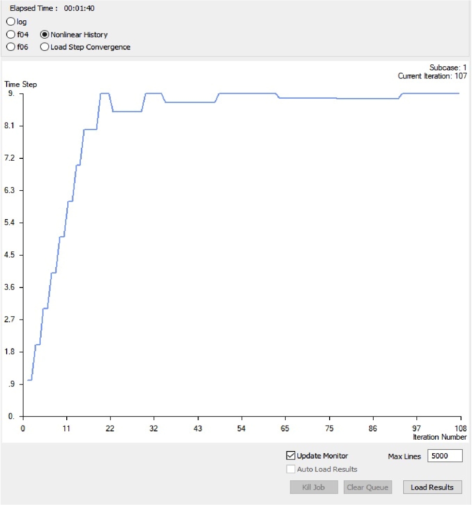The image size is (472, 505).
Task: Select the Nonlinear History view
Action: 45,34
